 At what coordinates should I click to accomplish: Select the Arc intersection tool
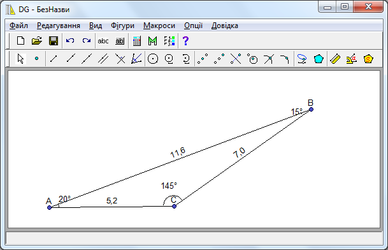tap(285, 59)
